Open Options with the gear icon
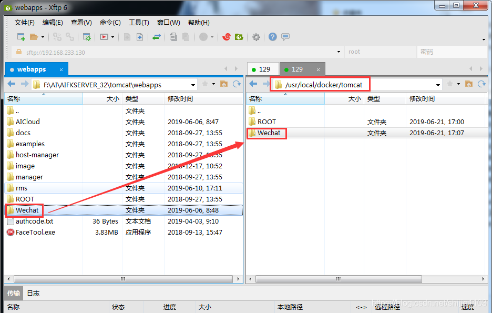 (x=256, y=37)
